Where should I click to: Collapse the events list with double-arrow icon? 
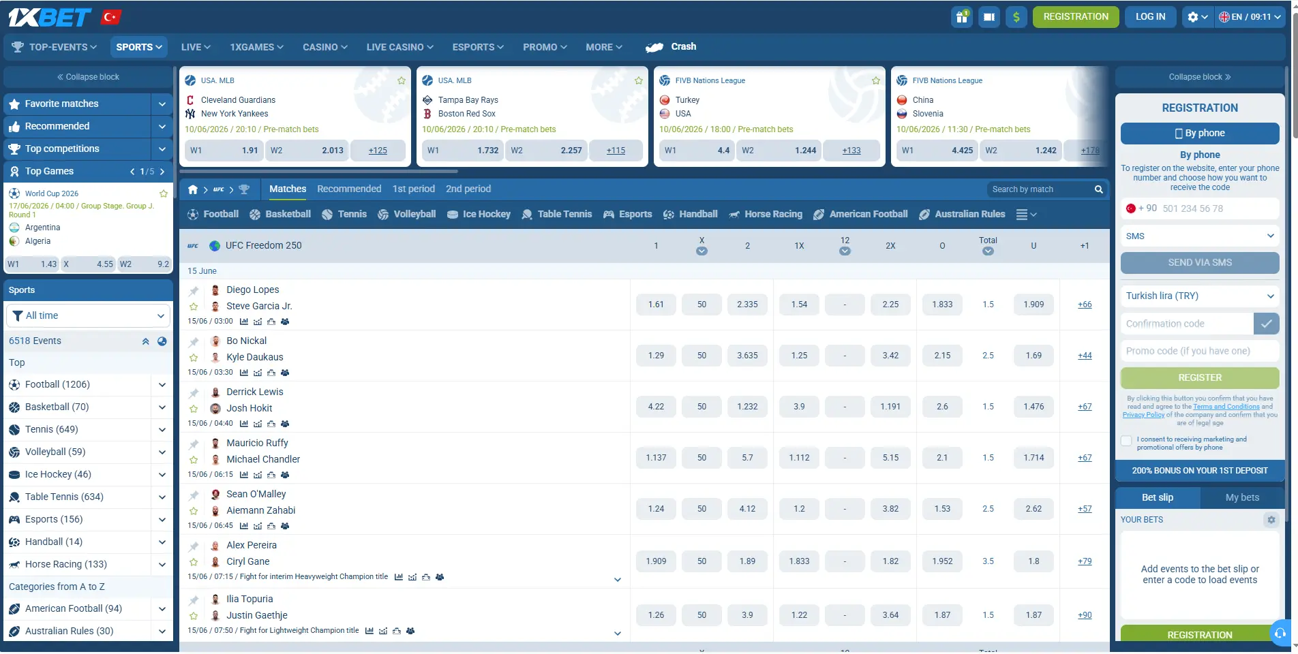click(x=145, y=341)
